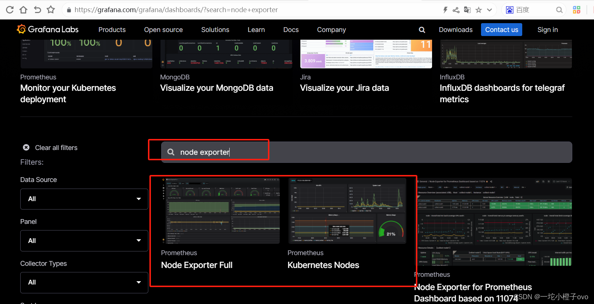Click the Baidu paw search engine icon
The width and height of the screenshot is (594, 304).
pos(510,10)
